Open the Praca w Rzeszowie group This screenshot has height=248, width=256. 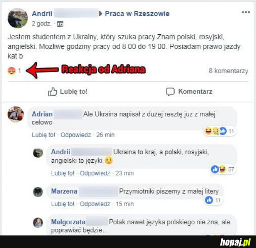[137, 14]
